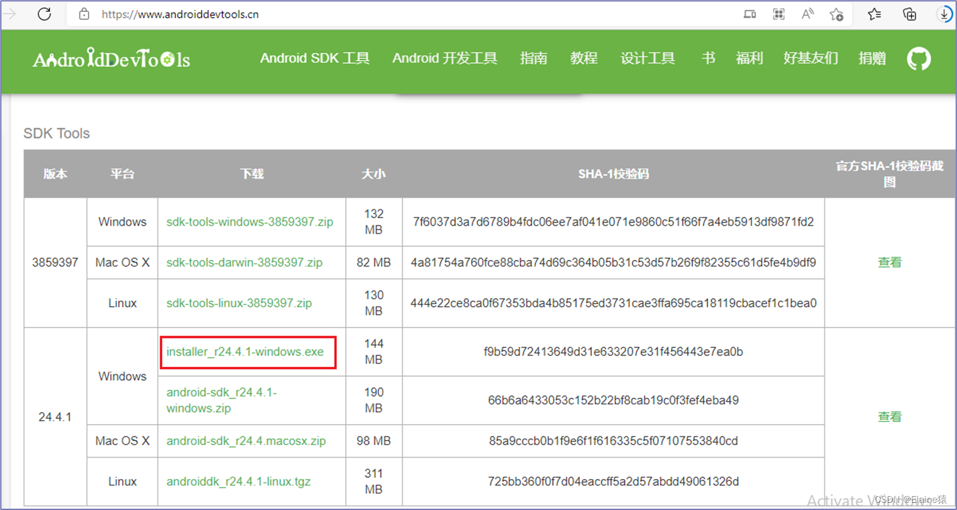Open the 捐赠 menu item
Screen dimensions: 957x510
point(872,58)
